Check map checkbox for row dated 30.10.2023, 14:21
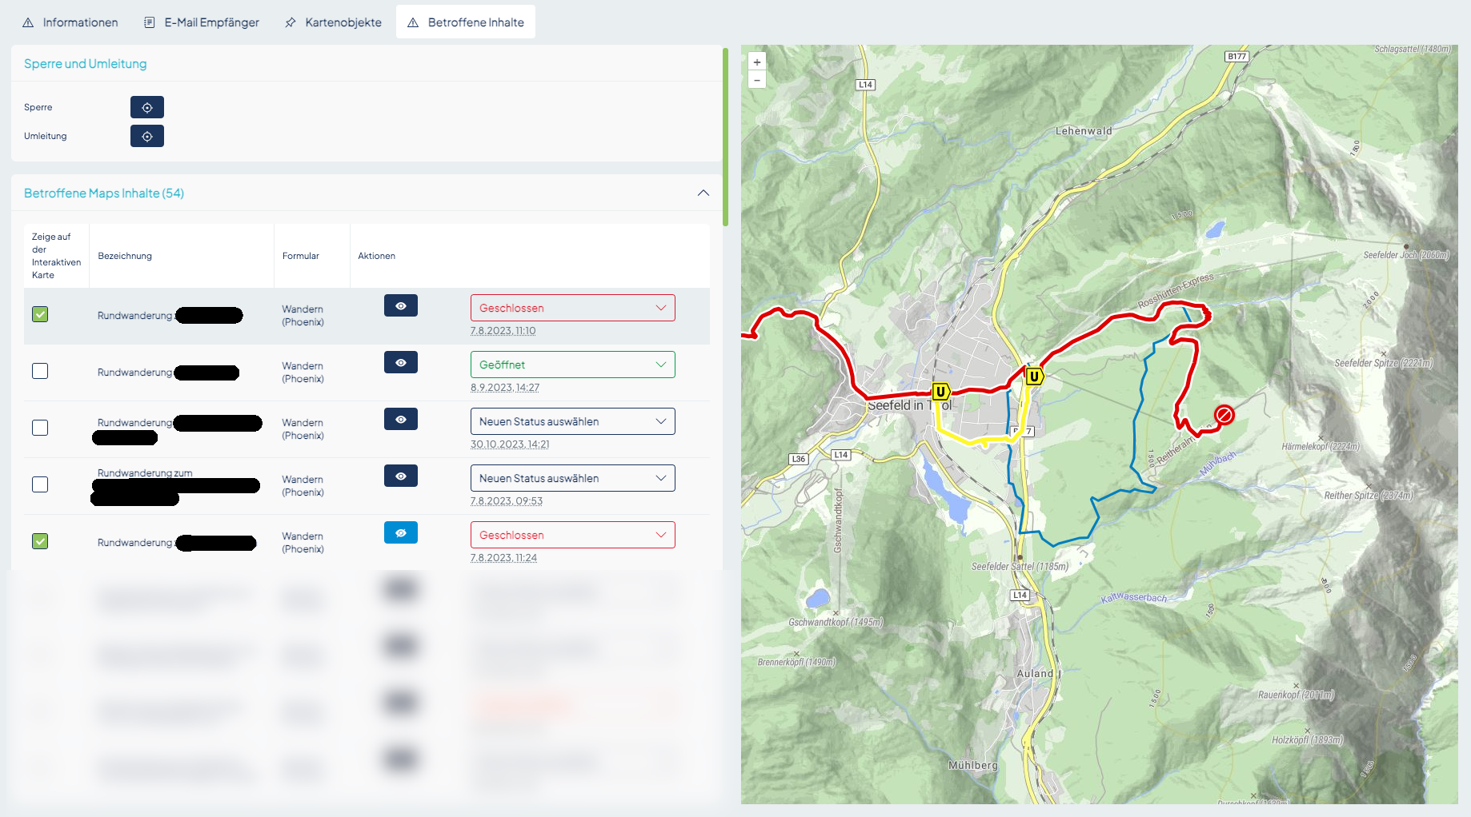Viewport: 1471px width, 817px height. pos(40,428)
